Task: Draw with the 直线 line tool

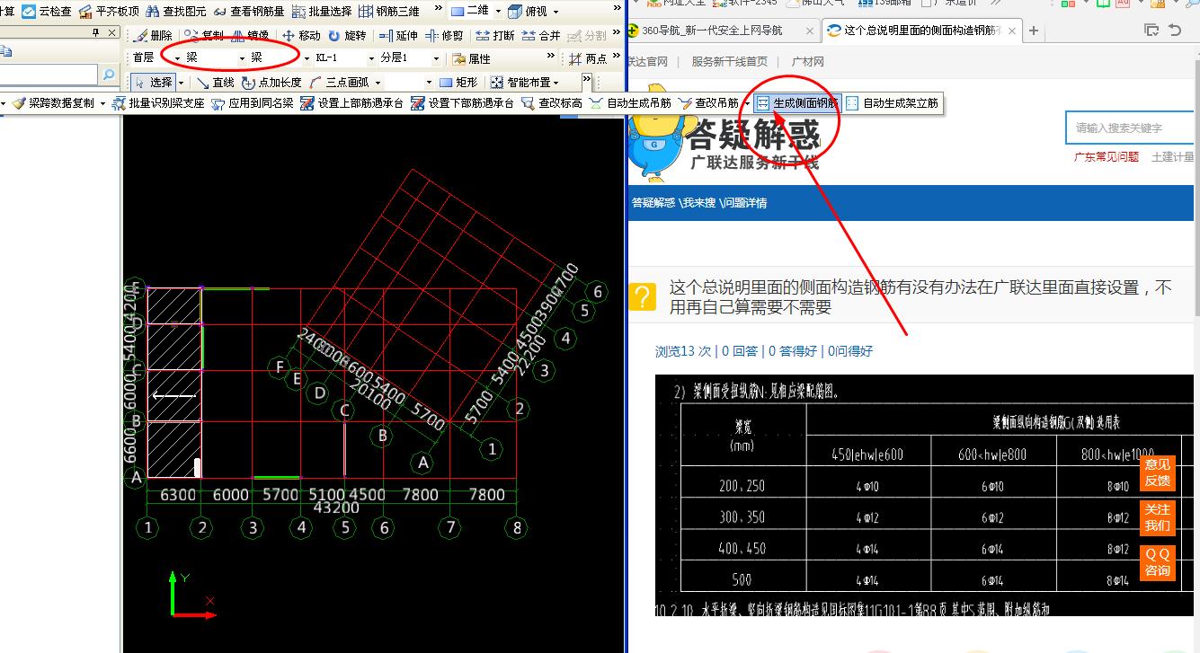Action: (x=215, y=83)
